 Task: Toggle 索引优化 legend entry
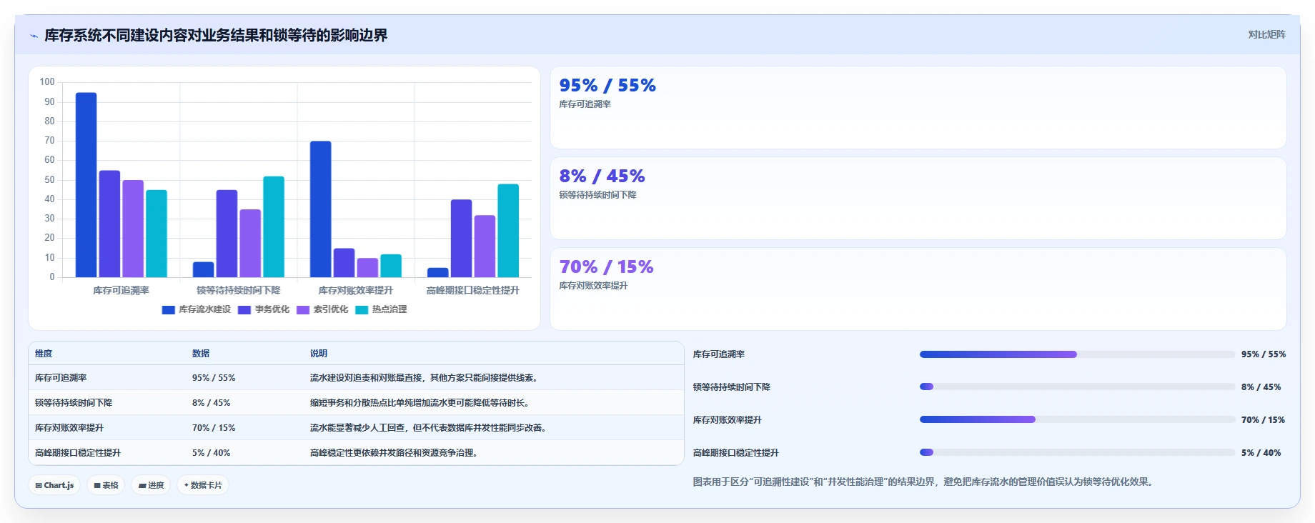pos(322,309)
